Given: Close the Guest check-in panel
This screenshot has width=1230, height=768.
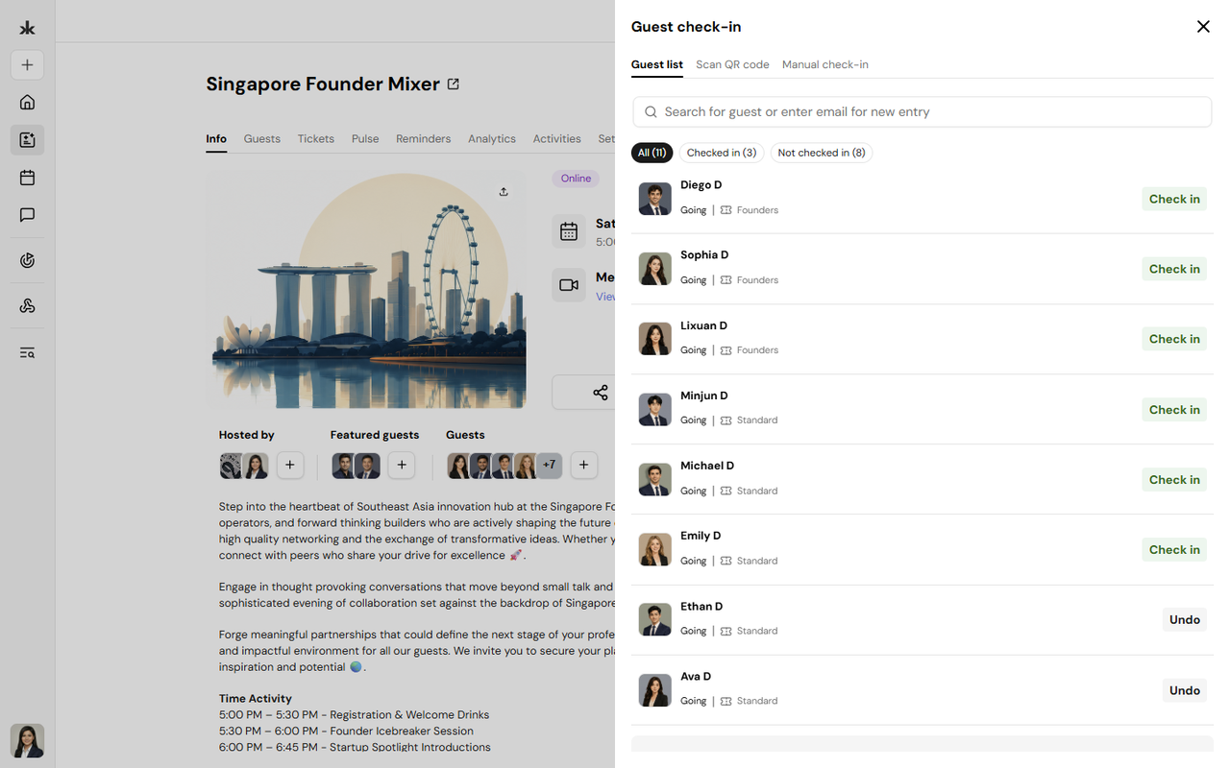Looking at the screenshot, I should 1203,27.
